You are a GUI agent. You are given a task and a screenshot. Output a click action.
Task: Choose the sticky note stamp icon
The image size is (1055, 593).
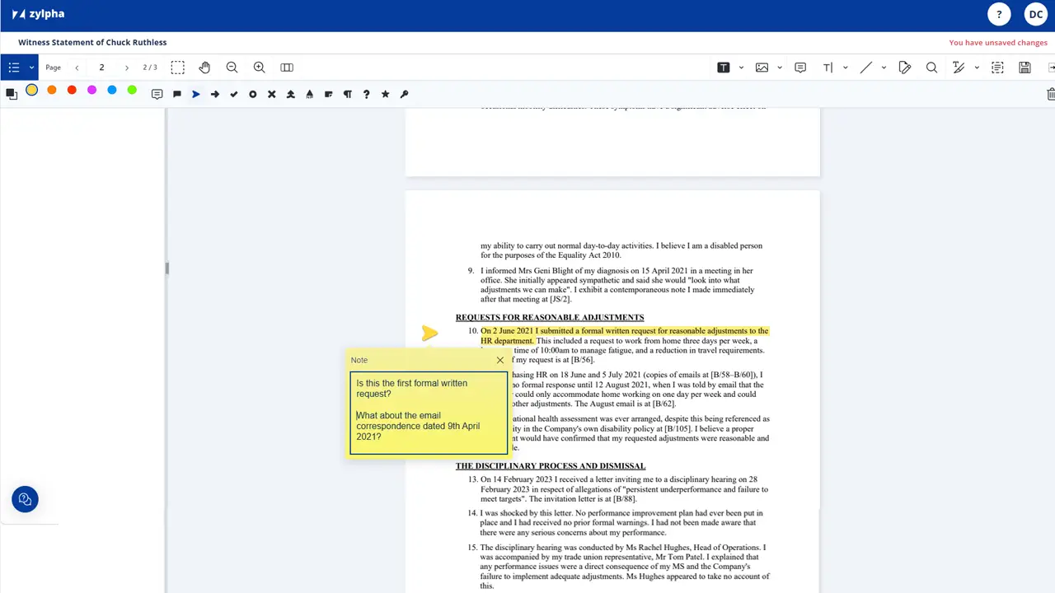[x=329, y=94]
